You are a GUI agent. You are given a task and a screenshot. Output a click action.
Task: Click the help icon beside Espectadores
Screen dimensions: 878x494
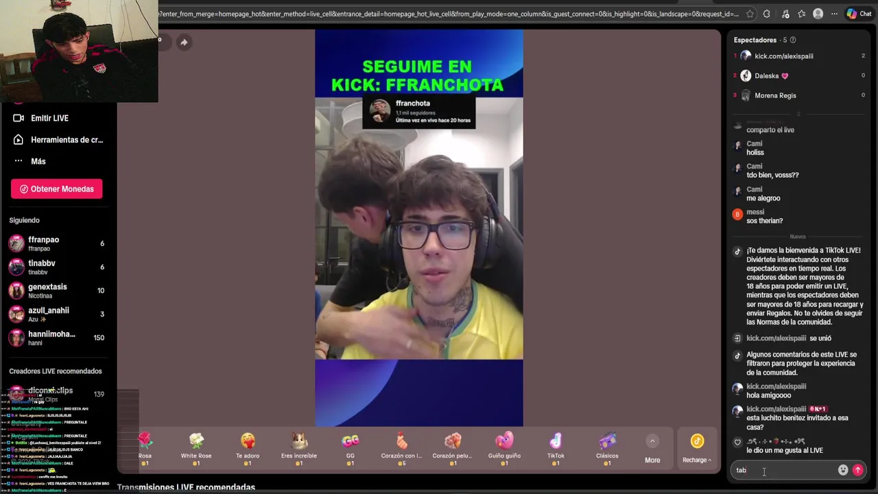793,40
